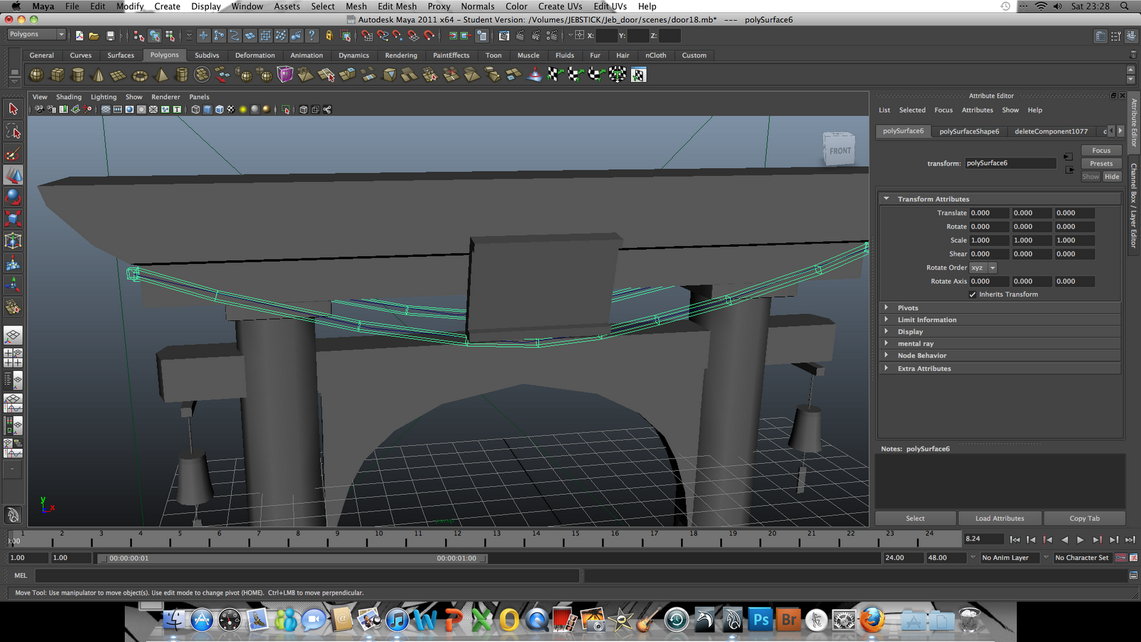The width and height of the screenshot is (1141, 642).
Task: Create a polygon cube from the shelf
Action: click(57, 74)
